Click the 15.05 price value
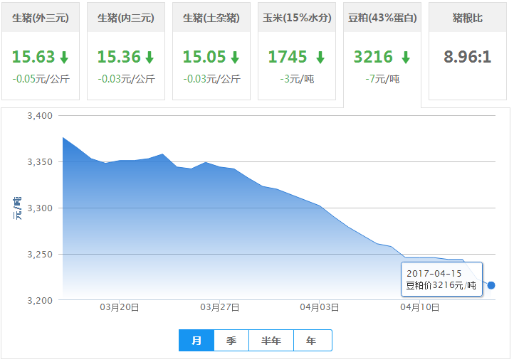 [204, 57]
